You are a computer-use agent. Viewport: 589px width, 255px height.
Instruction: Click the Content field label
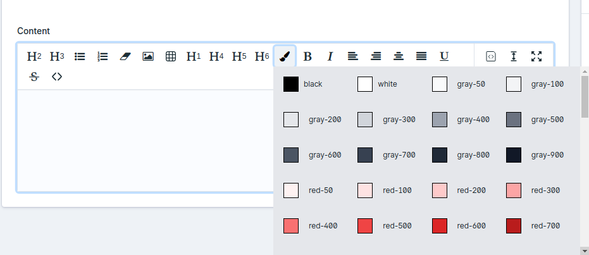pyautogui.click(x=34, y=31)
